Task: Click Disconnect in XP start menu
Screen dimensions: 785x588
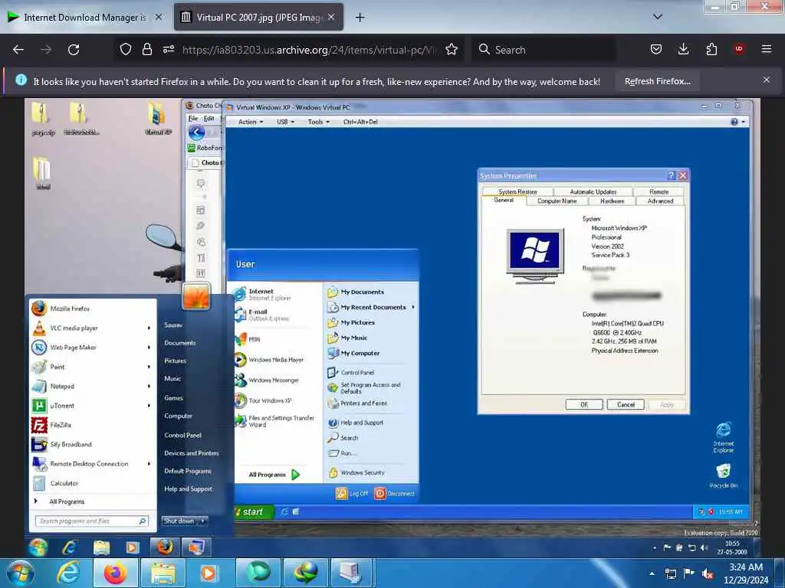Action: (395, 494)
